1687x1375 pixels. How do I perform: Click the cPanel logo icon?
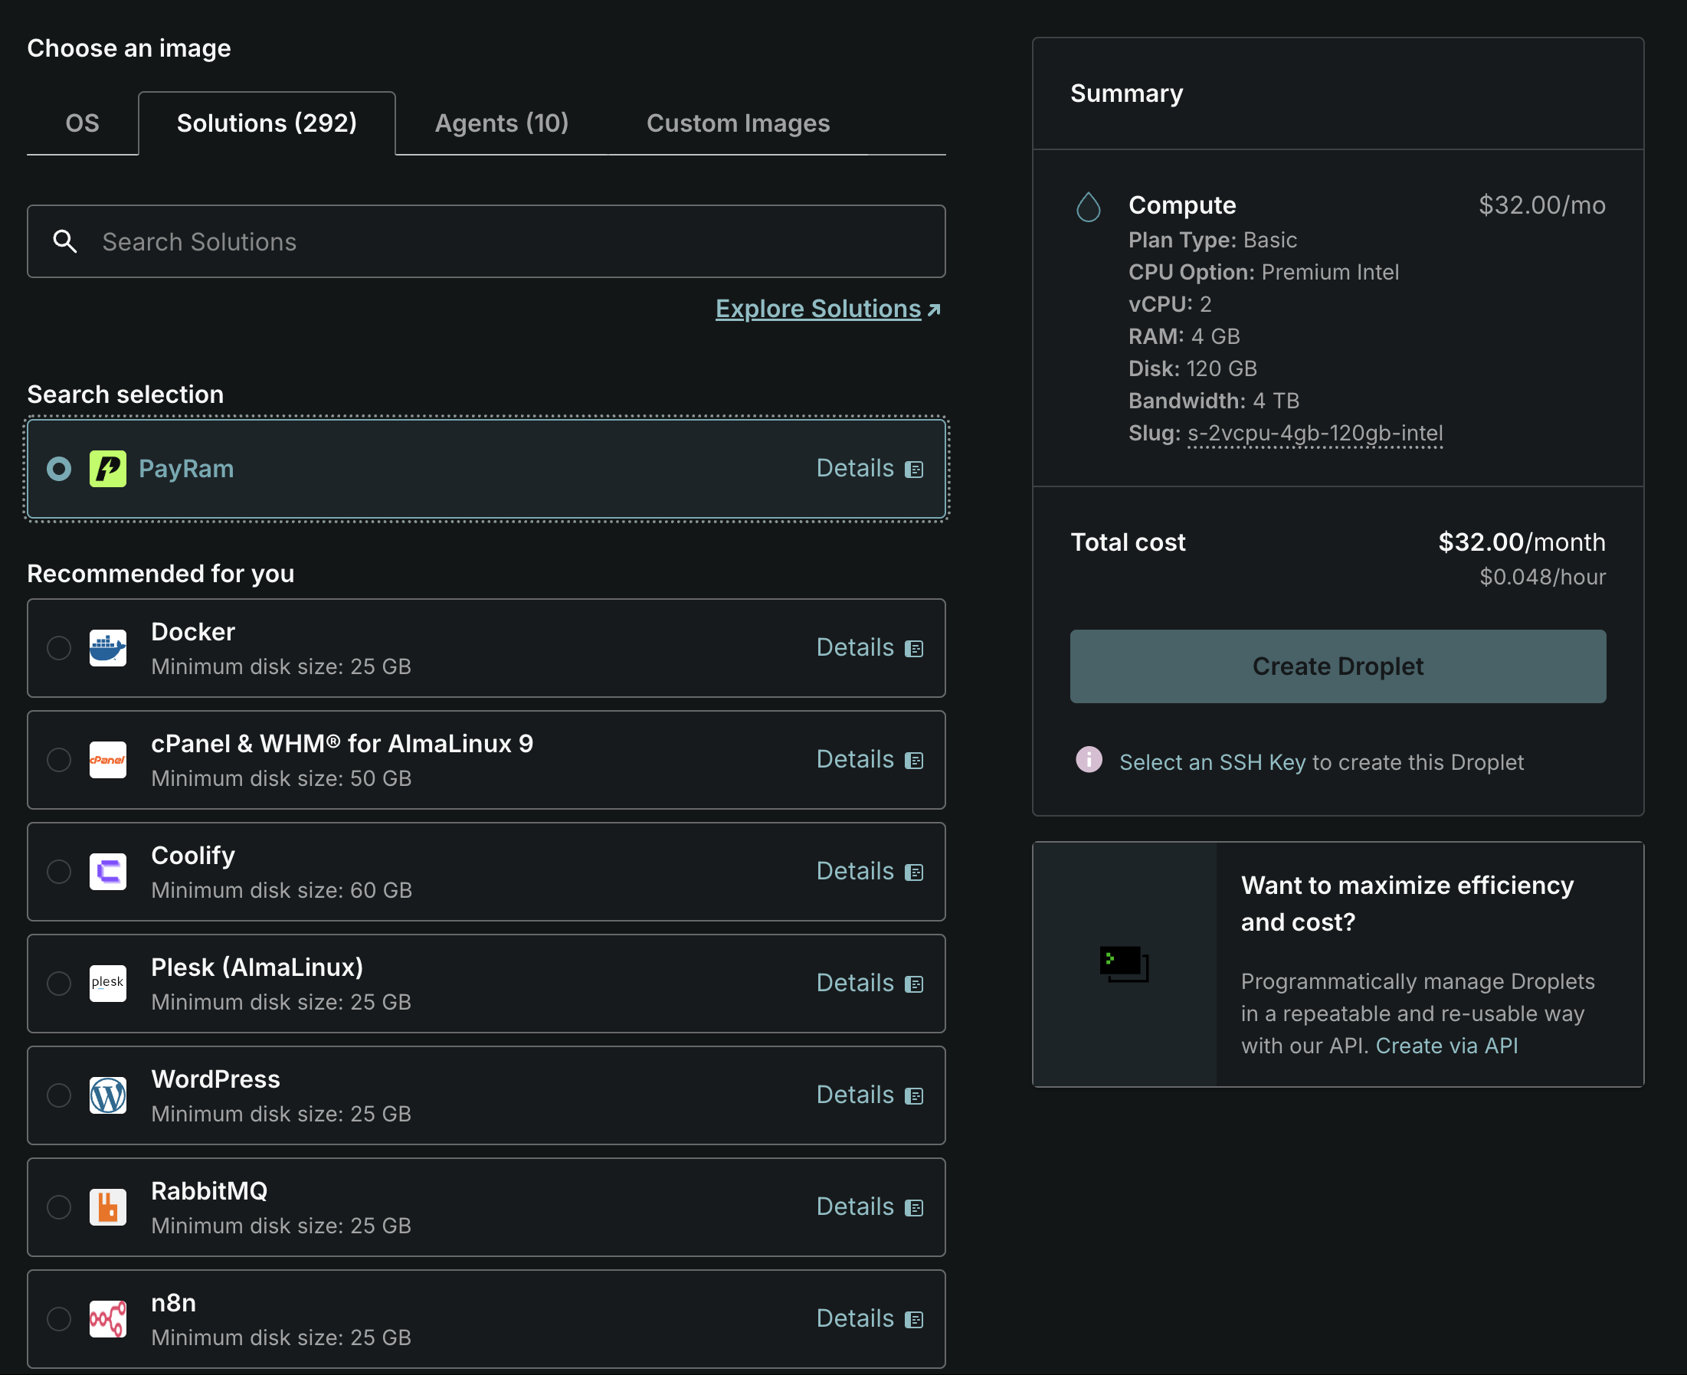108,760
